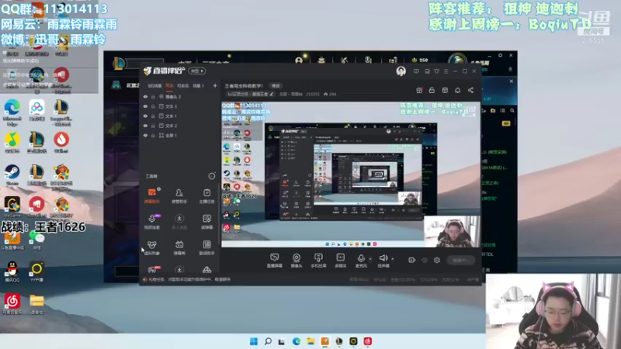The height and width of the screenshot is (349, 621).
Task: Add a 直播屏幕 screen capture source
Action: coord(275,261)
